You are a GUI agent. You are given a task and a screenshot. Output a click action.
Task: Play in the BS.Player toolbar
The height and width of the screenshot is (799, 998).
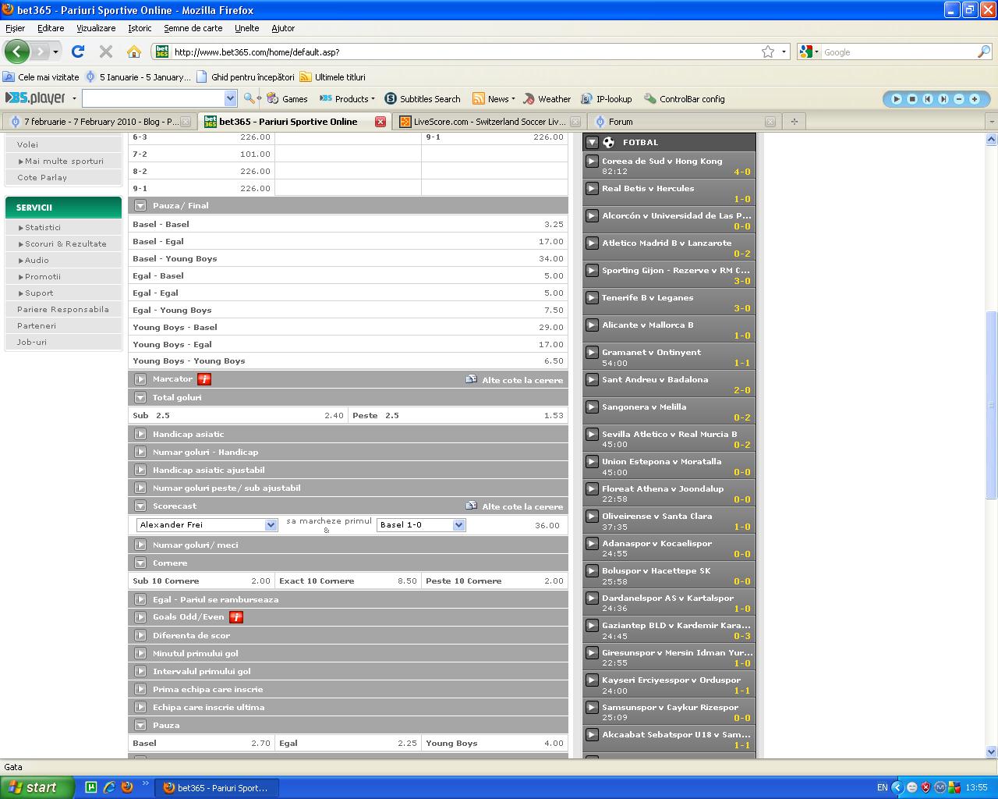897,99
